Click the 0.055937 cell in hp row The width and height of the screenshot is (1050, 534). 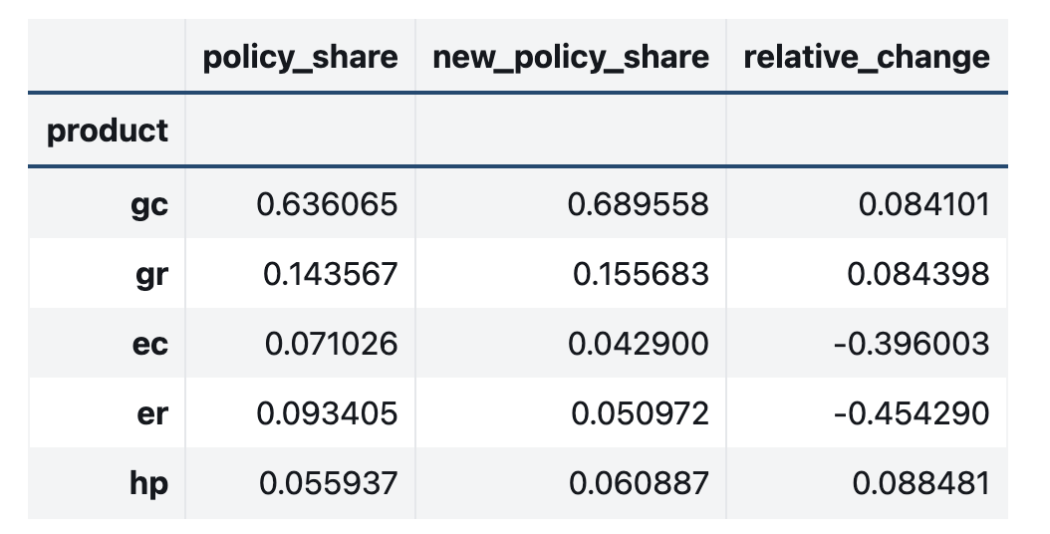328,484
